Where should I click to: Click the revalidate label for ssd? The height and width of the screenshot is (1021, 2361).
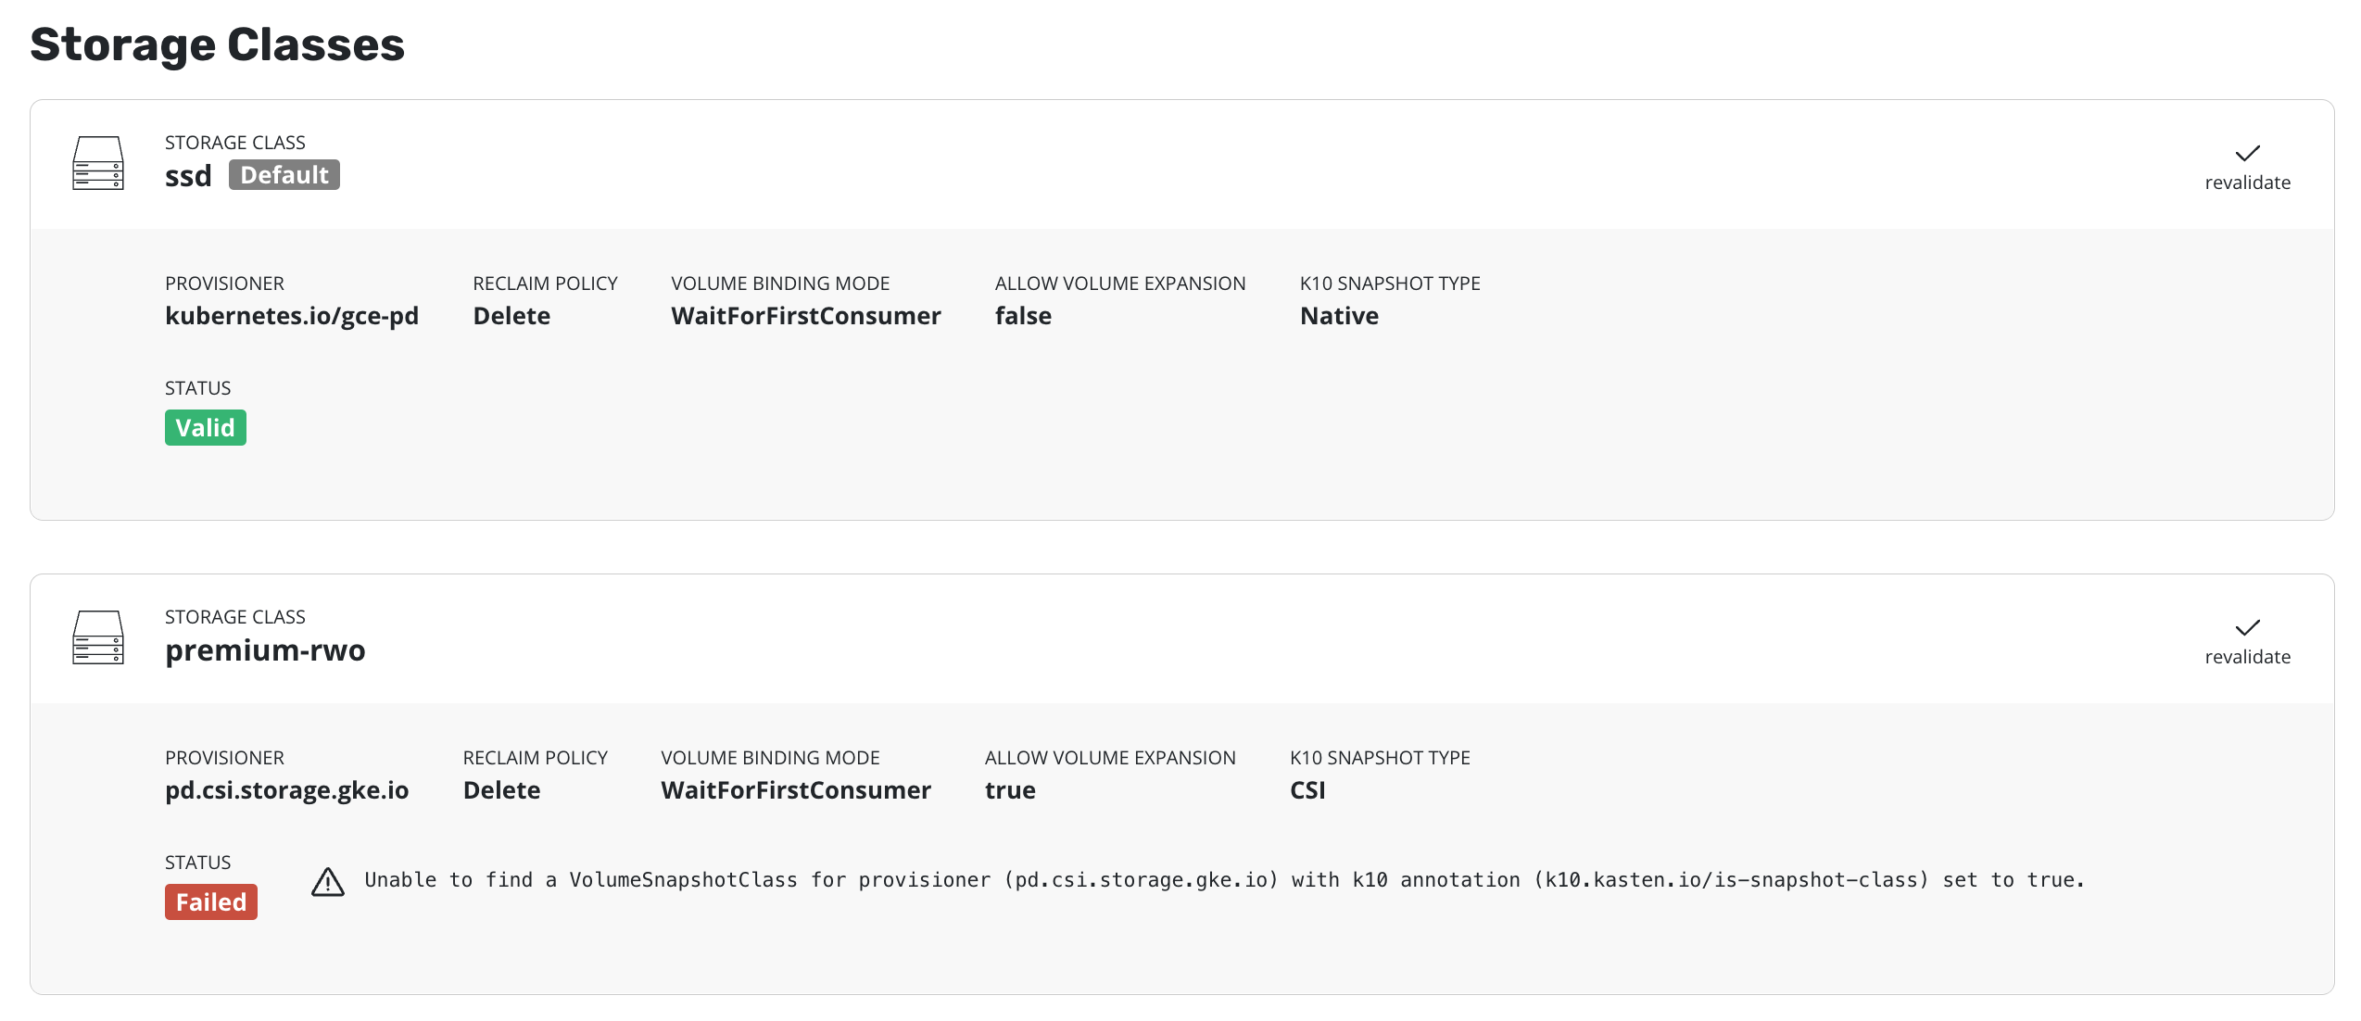tap(2247, 183)
